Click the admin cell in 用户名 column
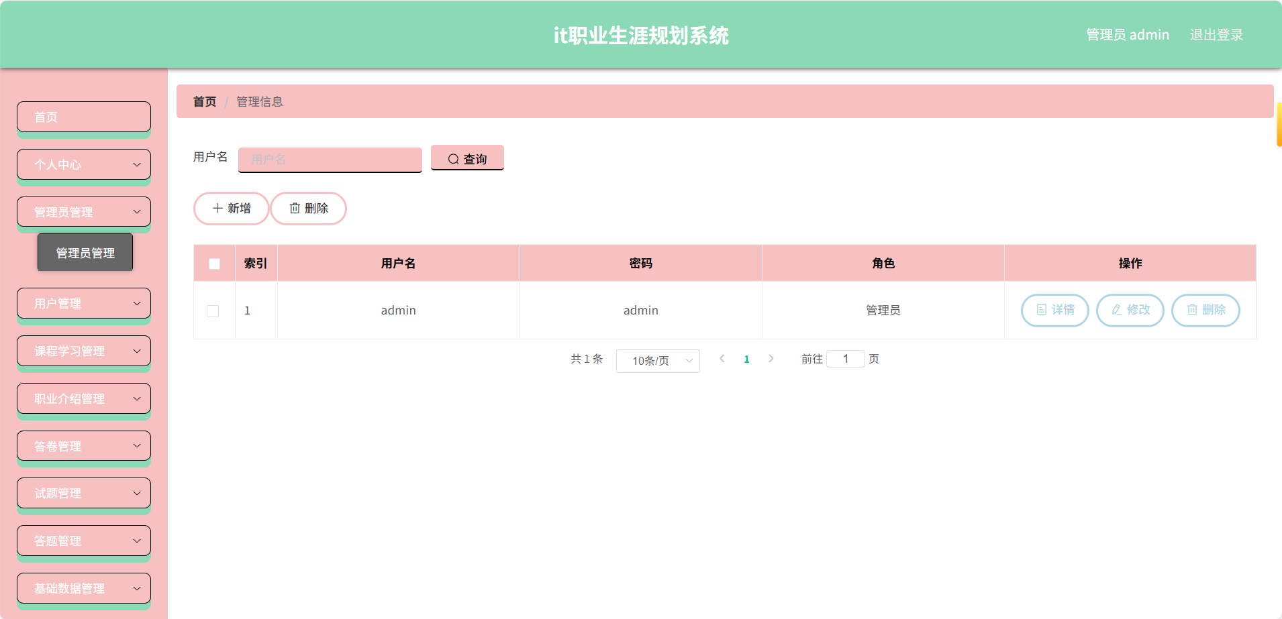The height and width of the screenshot is (619, 1282). click(399, 311)
